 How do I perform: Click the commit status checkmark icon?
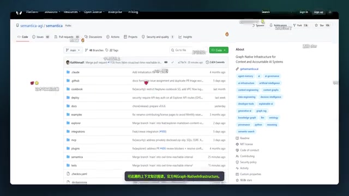[172, 63]
